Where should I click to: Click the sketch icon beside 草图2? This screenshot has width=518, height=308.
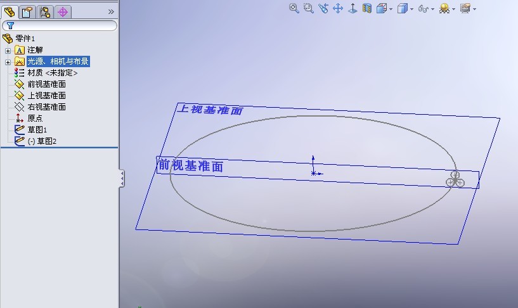coord(19,141)
